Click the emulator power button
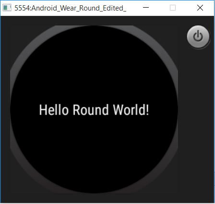This screenshot has width=215, height=204. [198, 36]
